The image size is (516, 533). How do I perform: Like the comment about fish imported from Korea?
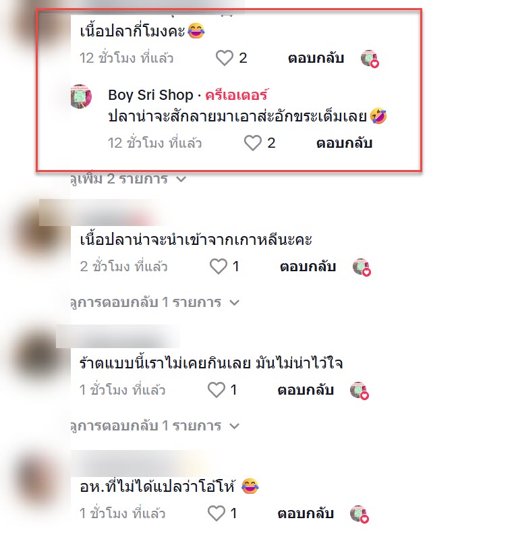coord(219,266)
